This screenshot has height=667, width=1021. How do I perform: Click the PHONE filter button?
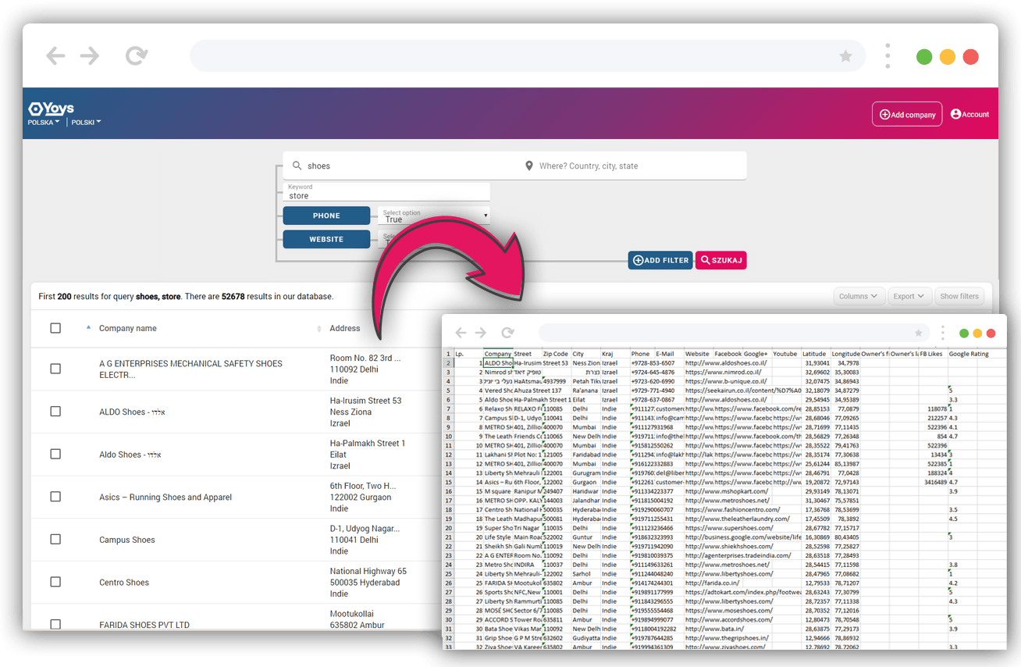(x=326, y=216)
